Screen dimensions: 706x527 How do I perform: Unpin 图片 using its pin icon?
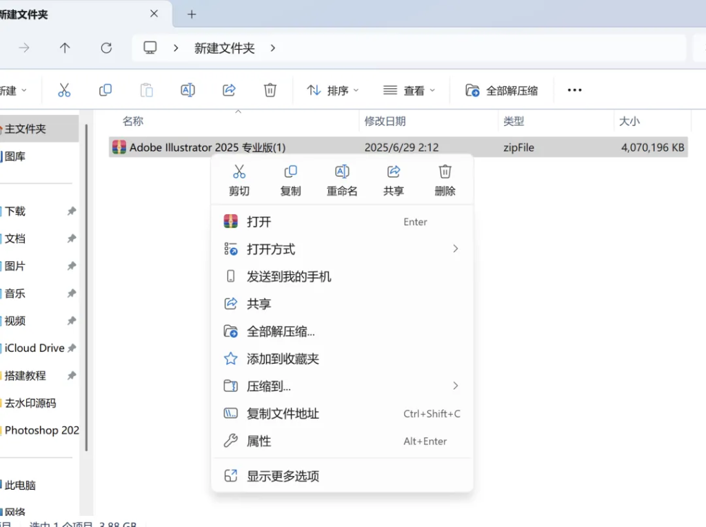(x=72, y=266)
